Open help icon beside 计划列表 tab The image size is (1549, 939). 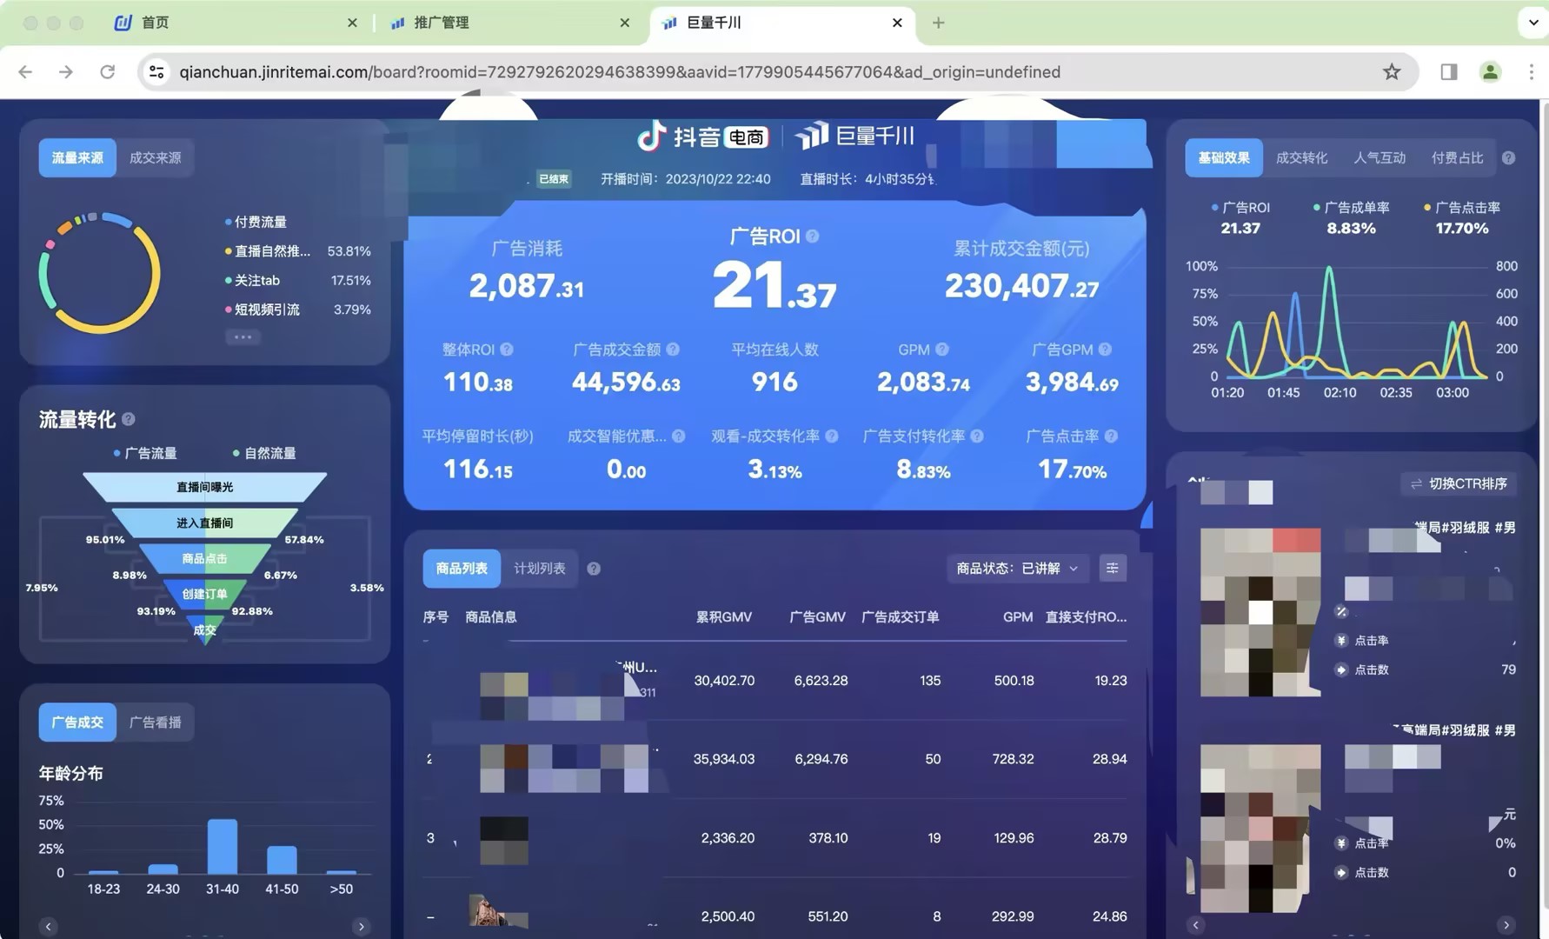594,569
